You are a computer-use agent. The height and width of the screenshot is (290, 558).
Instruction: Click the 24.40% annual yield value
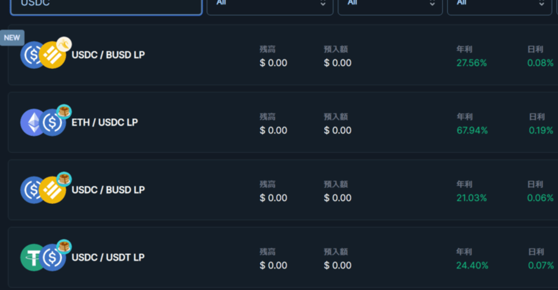point(472,265)
